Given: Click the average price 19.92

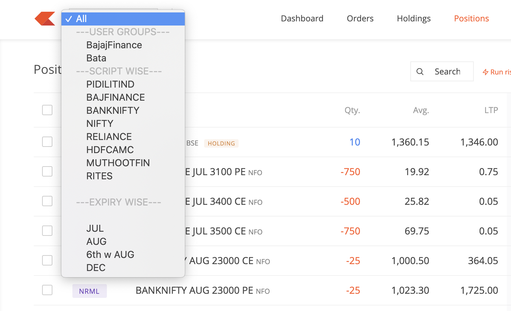Looking at the screenshot, I should [417, 172].
